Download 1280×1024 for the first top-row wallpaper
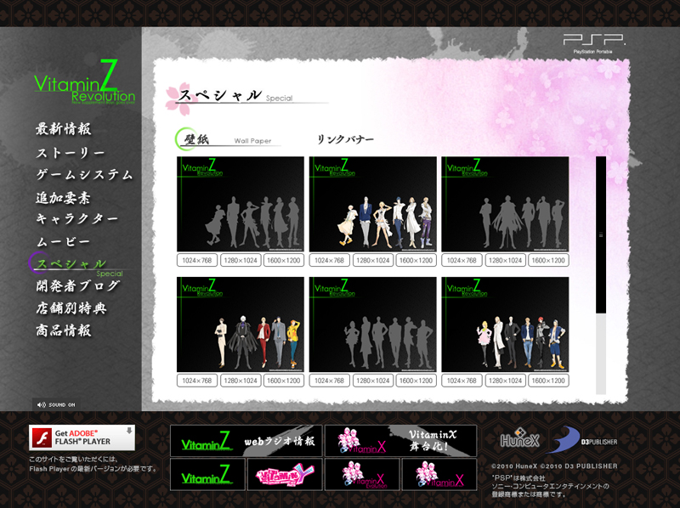680x508 pixels. click(x=241, y=260)
